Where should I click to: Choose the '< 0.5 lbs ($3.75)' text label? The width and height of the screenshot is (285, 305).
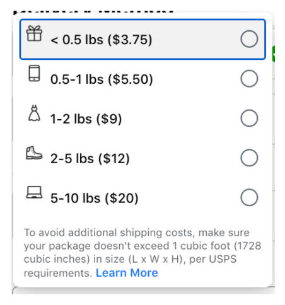pos(101,40)
